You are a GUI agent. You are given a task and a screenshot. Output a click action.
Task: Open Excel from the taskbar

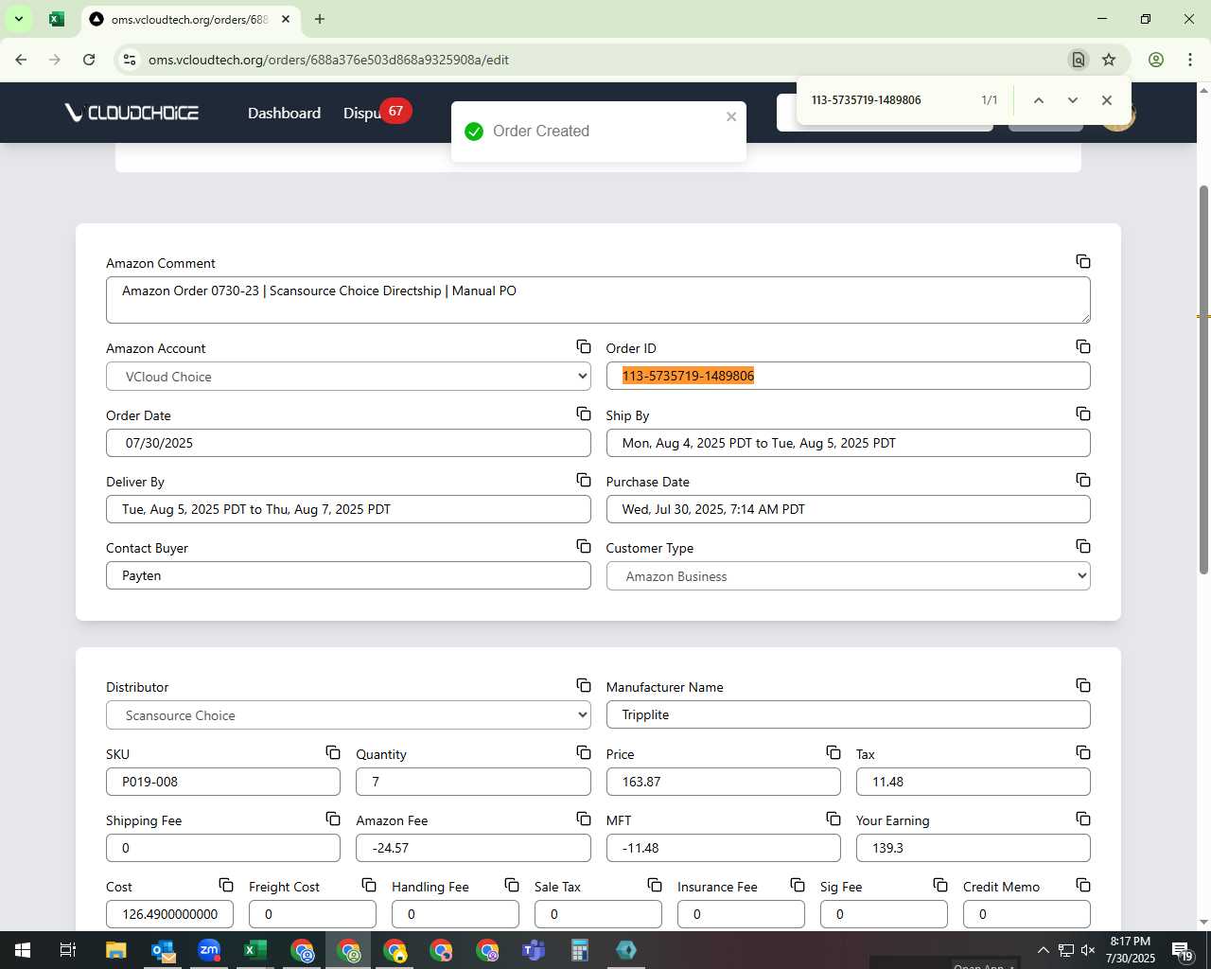click(255, 950)
